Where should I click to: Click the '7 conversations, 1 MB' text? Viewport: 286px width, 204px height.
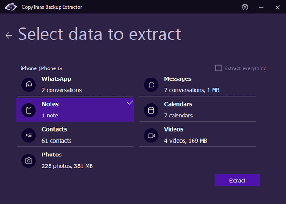[x=192, y=90]
